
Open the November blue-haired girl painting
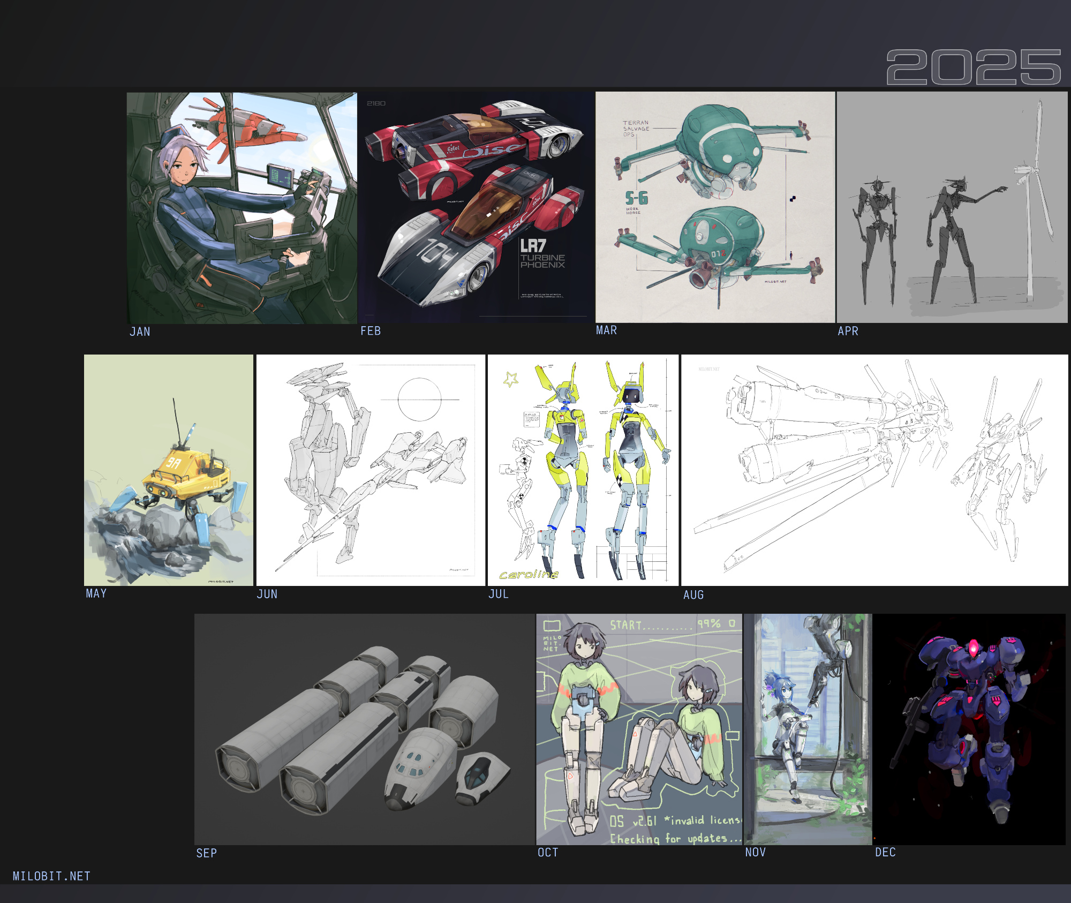point(808,729)
